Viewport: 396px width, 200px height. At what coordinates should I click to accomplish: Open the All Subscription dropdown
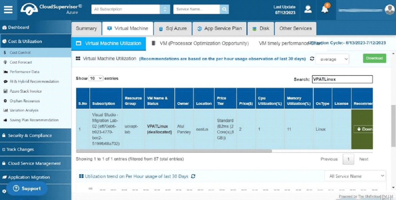point(130,9)
